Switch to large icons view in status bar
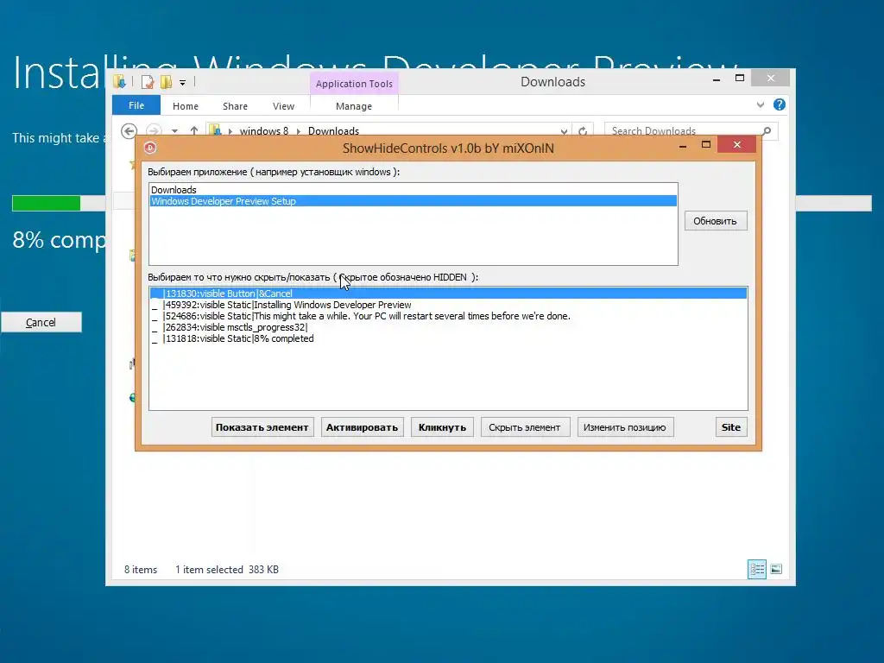 click(x=776, y=570)
